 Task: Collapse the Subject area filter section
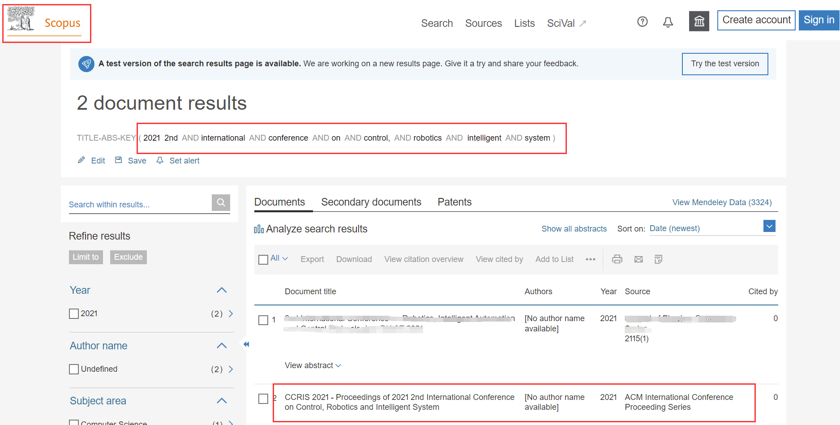point(222,401)
